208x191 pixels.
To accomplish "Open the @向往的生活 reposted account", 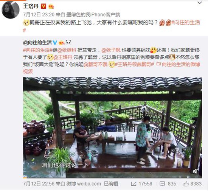I will pyautogui.click(x=37, y=43).
